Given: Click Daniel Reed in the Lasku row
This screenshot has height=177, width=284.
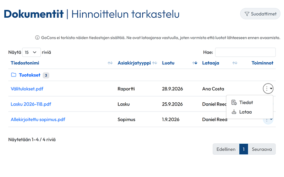Looking at the screenshot, I should tap(214, 104).
